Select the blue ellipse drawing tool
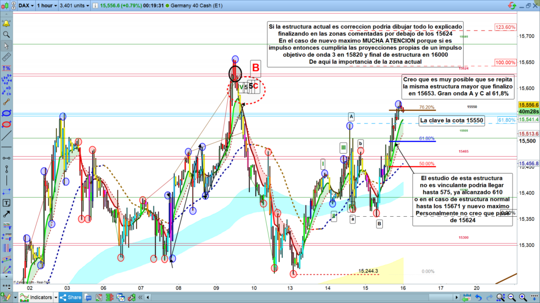 (x=6, y=113)
